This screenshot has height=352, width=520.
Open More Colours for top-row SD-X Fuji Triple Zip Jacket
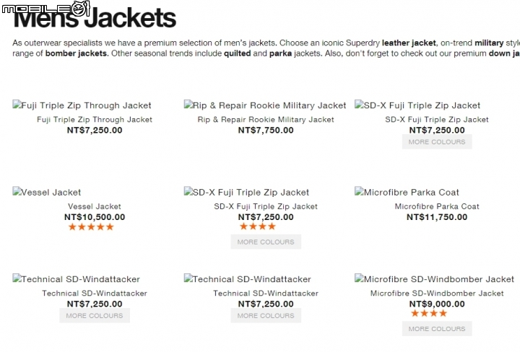[437, 142]
